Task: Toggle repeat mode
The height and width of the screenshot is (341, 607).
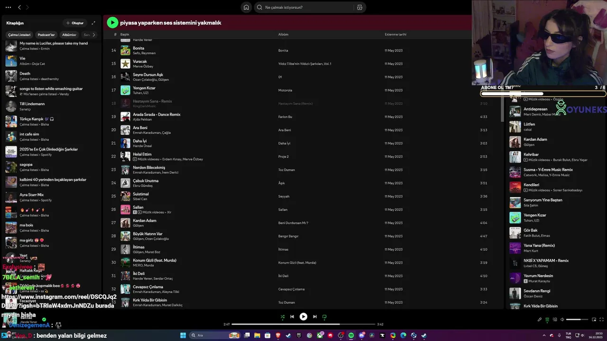Action: click(x=324, y=317)
